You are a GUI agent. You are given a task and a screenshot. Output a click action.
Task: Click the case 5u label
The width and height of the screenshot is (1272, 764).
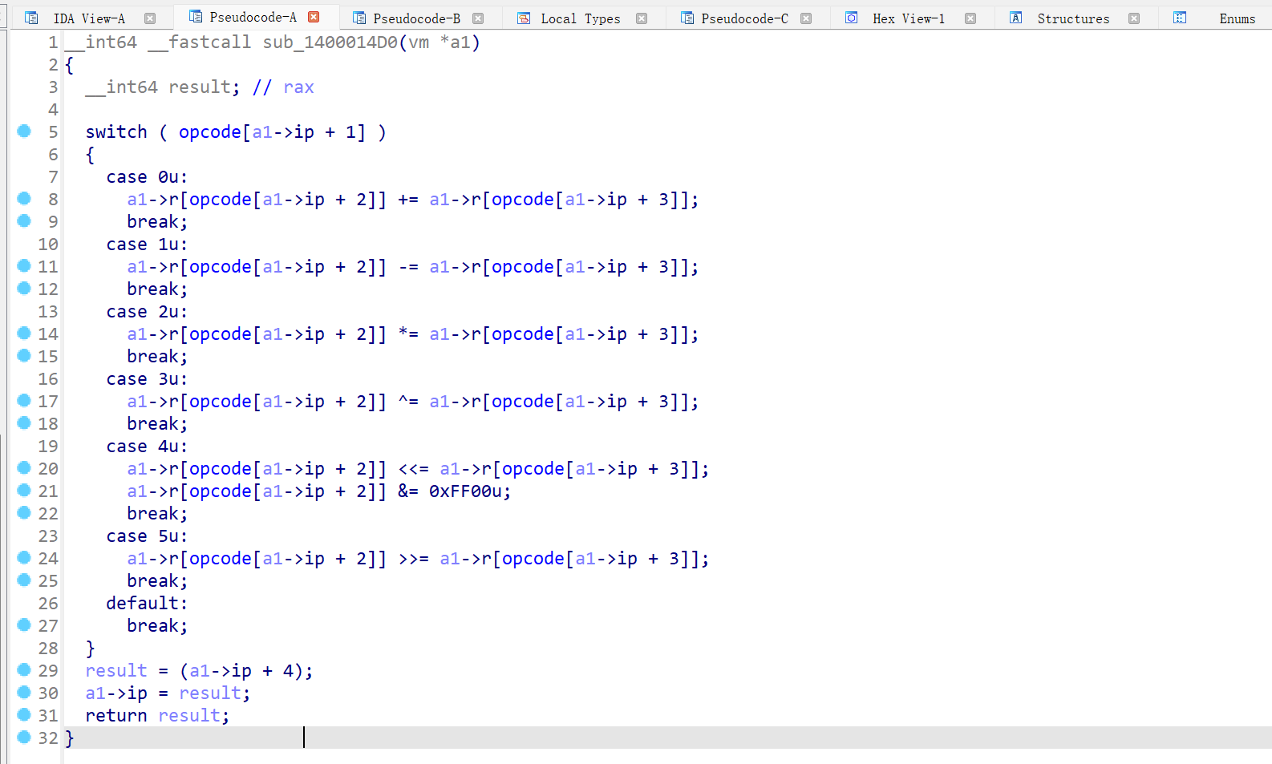(147, 536)
